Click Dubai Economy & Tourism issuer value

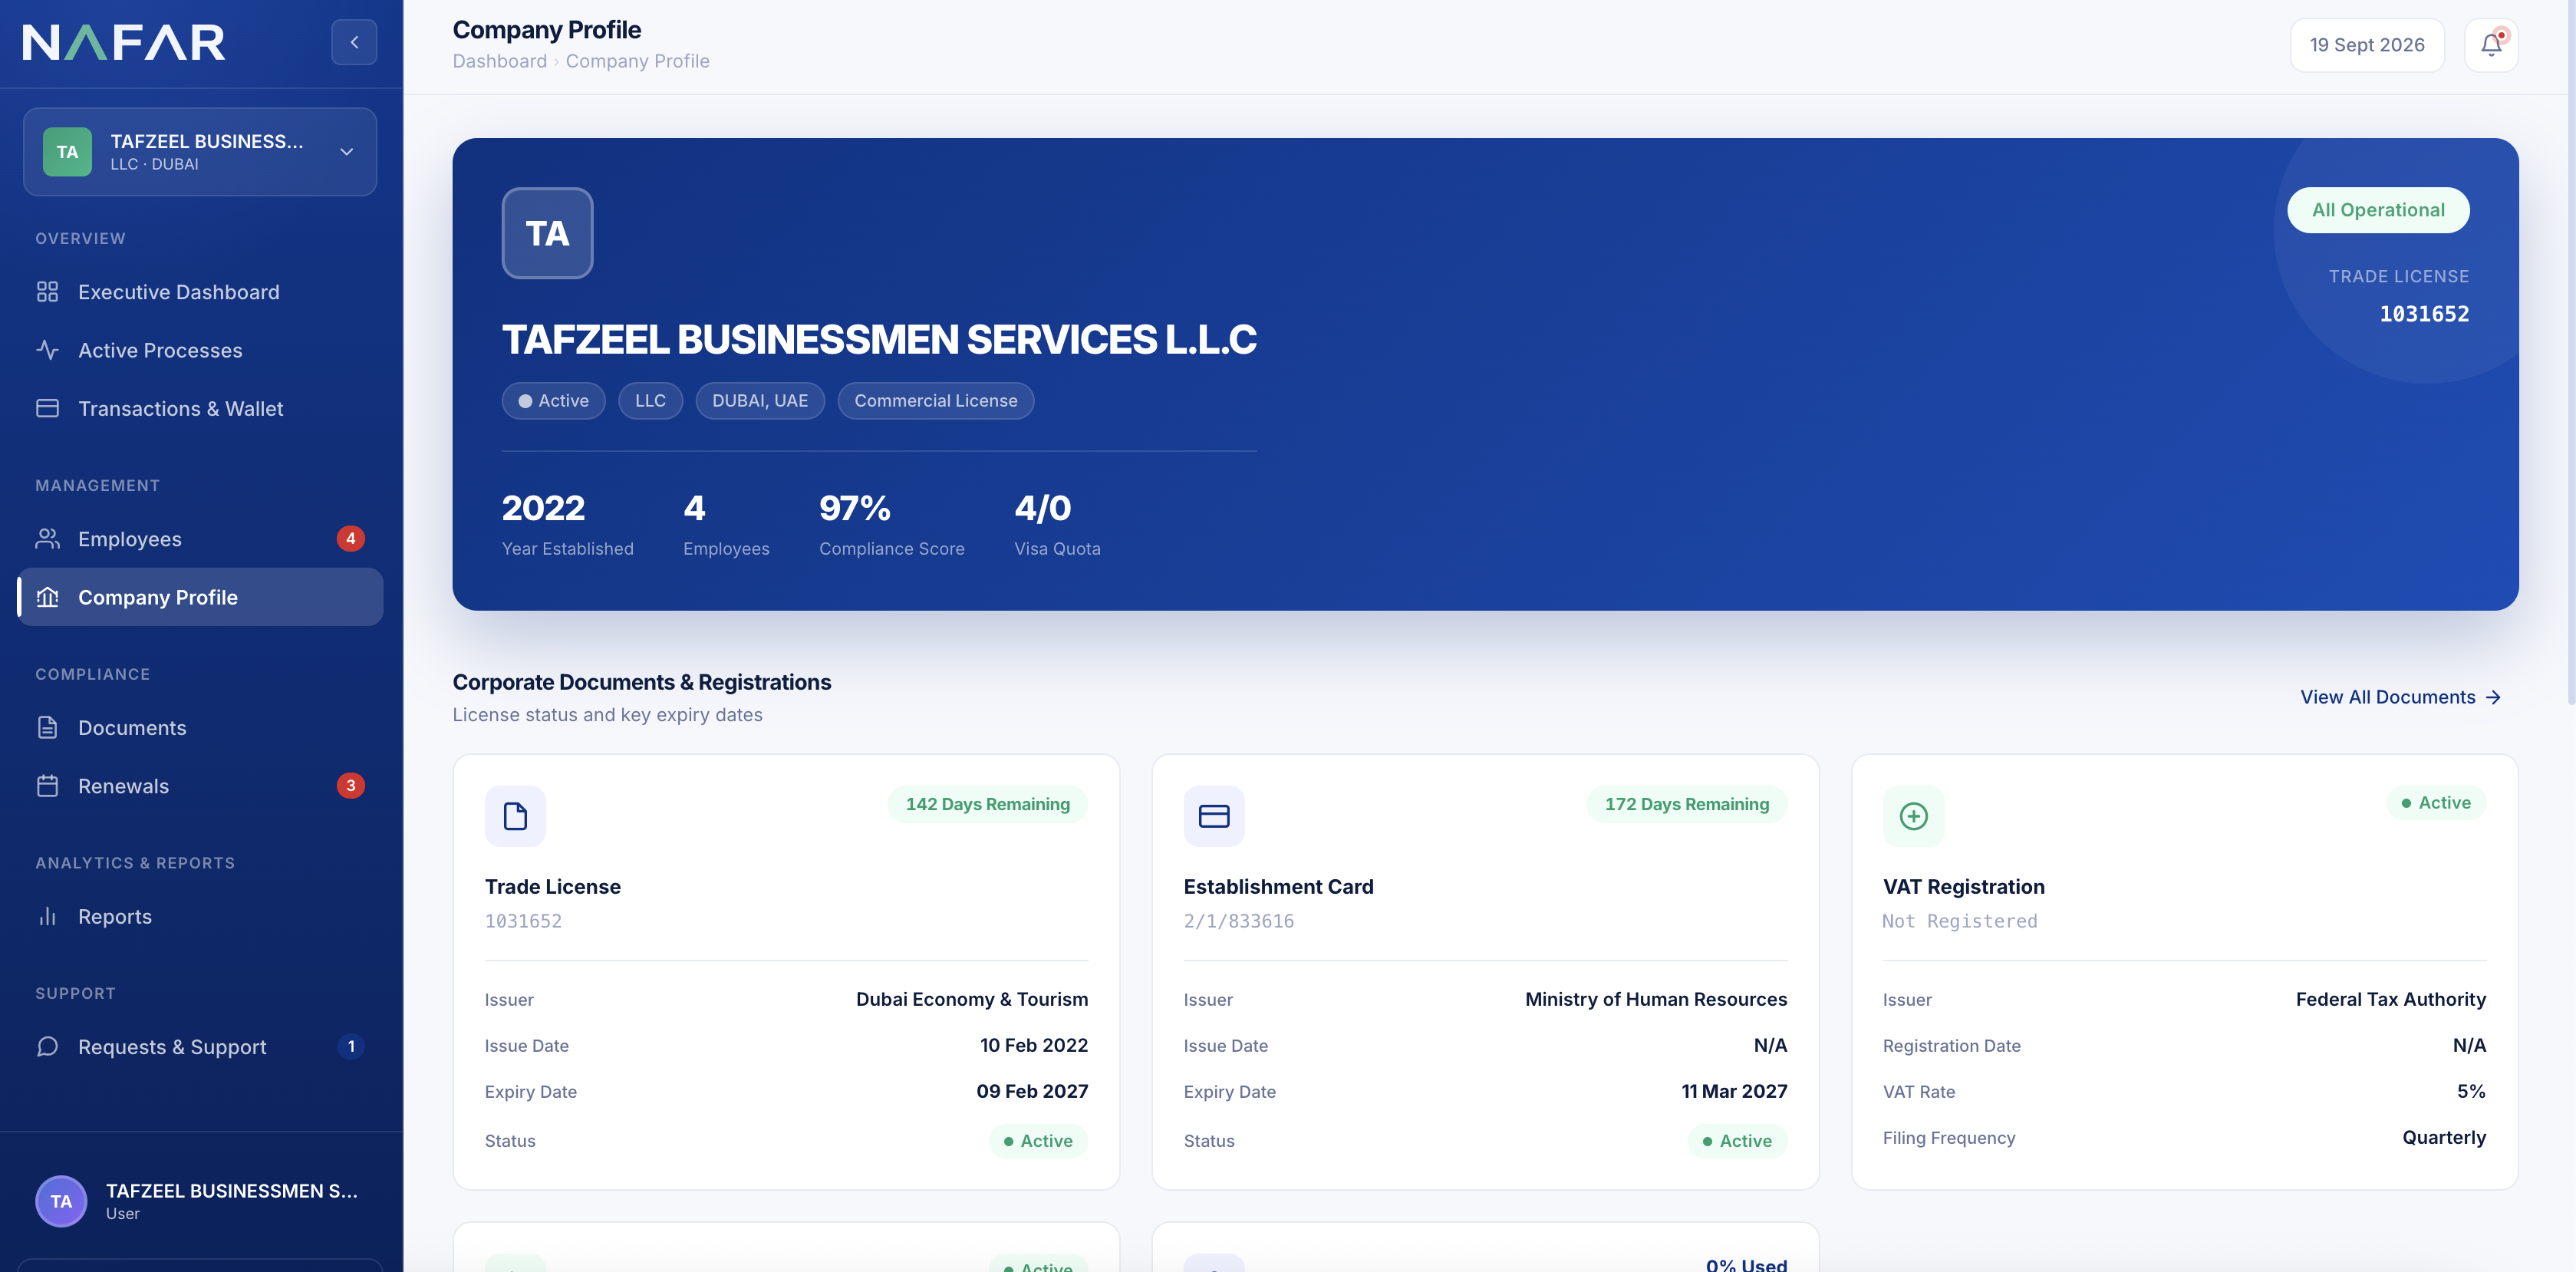coord(971,999)
